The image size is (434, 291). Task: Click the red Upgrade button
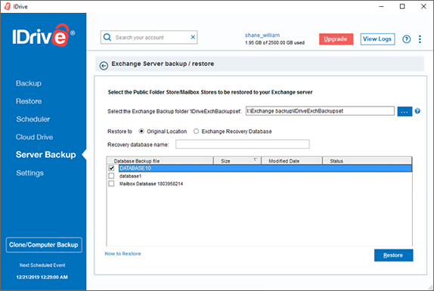[336, 39]
